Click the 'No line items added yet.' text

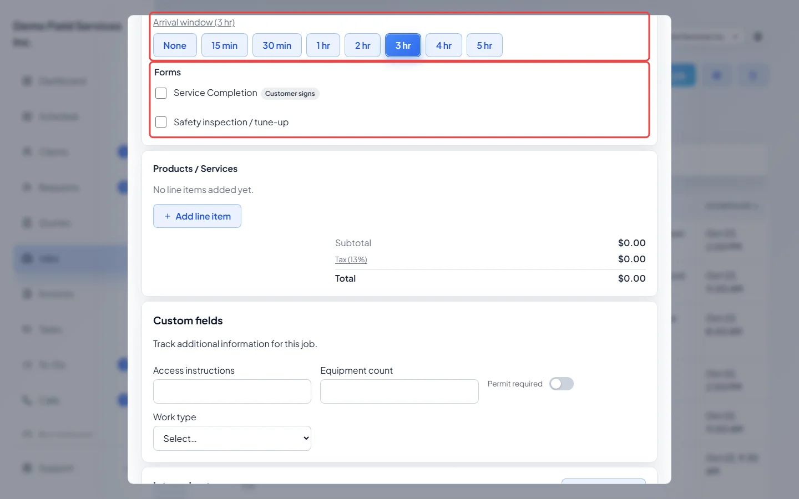(203, 190)
